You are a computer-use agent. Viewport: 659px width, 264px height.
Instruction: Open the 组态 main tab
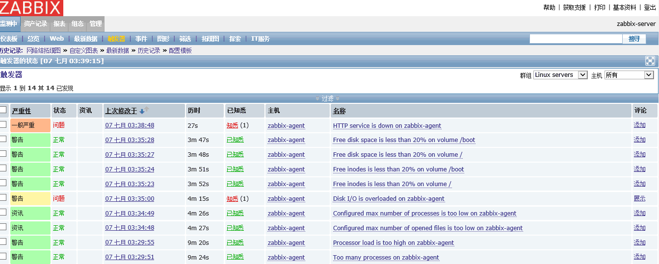click(x=78, y=24)
